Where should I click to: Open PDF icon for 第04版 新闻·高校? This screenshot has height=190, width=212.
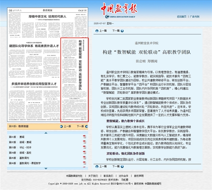pos(84,152)
